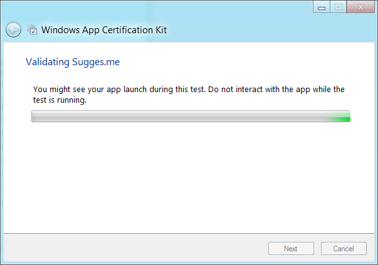
Task: Click the Windows App Certification Kit icon
Action: [x=33, y=29]
